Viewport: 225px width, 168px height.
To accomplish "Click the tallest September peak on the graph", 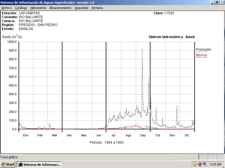I will coord(142,49).
